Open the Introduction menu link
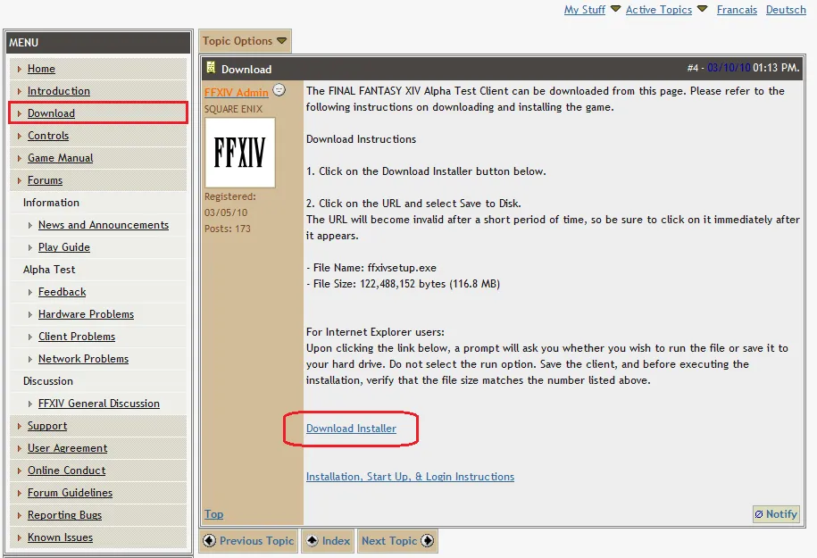This screenshot has width=817, height=558. click(58, 91)
